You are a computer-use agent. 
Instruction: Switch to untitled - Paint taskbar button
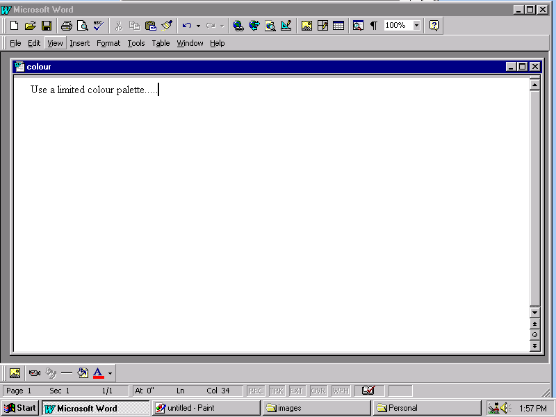tap(206, 408)
